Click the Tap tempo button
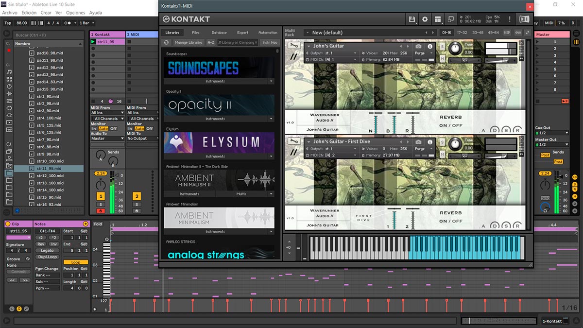 click(x=8, y=23)
